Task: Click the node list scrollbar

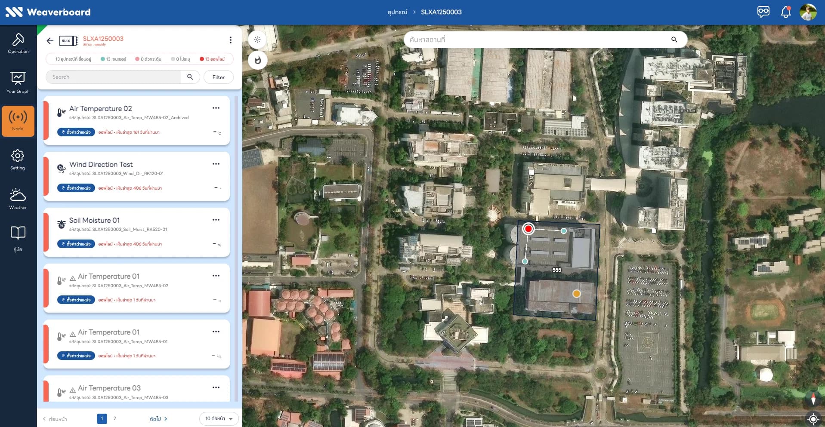Action: tap(236, 248)
